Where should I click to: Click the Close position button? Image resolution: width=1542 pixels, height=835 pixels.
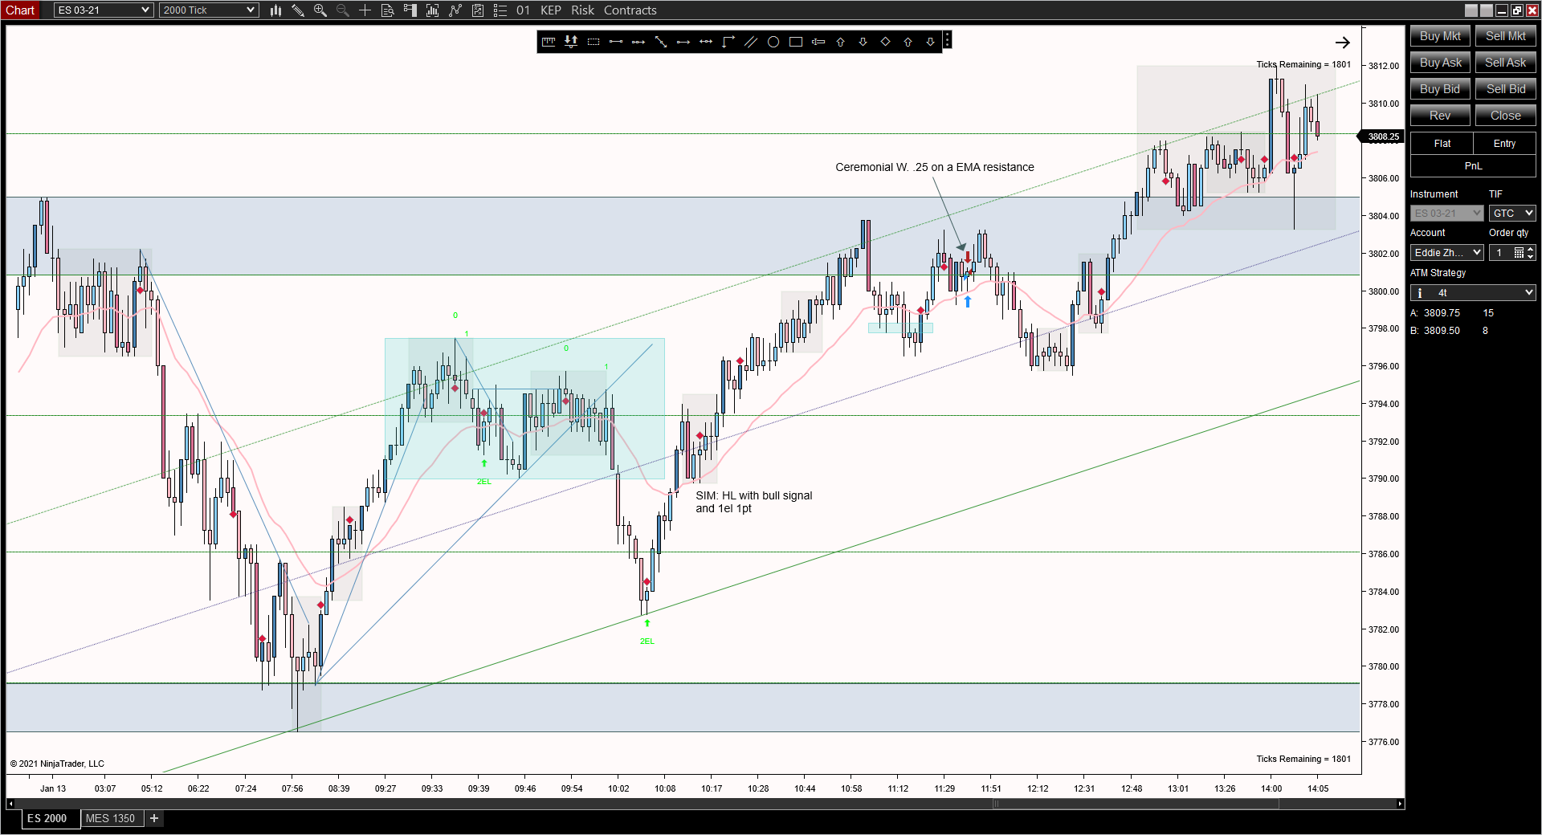(x=1505, y=116)
